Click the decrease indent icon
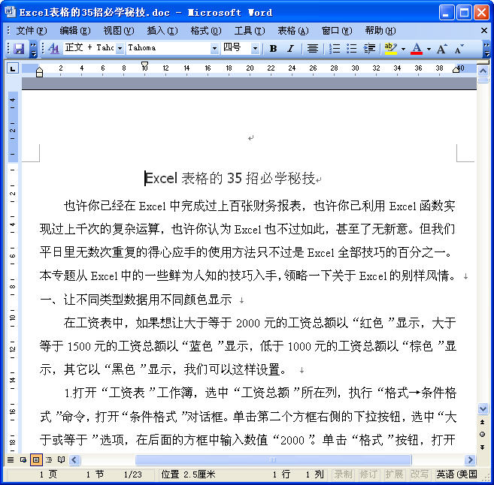 click(369, 48)
